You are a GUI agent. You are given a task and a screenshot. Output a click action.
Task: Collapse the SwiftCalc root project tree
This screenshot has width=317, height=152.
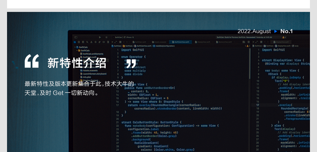(x=74, y=47)
